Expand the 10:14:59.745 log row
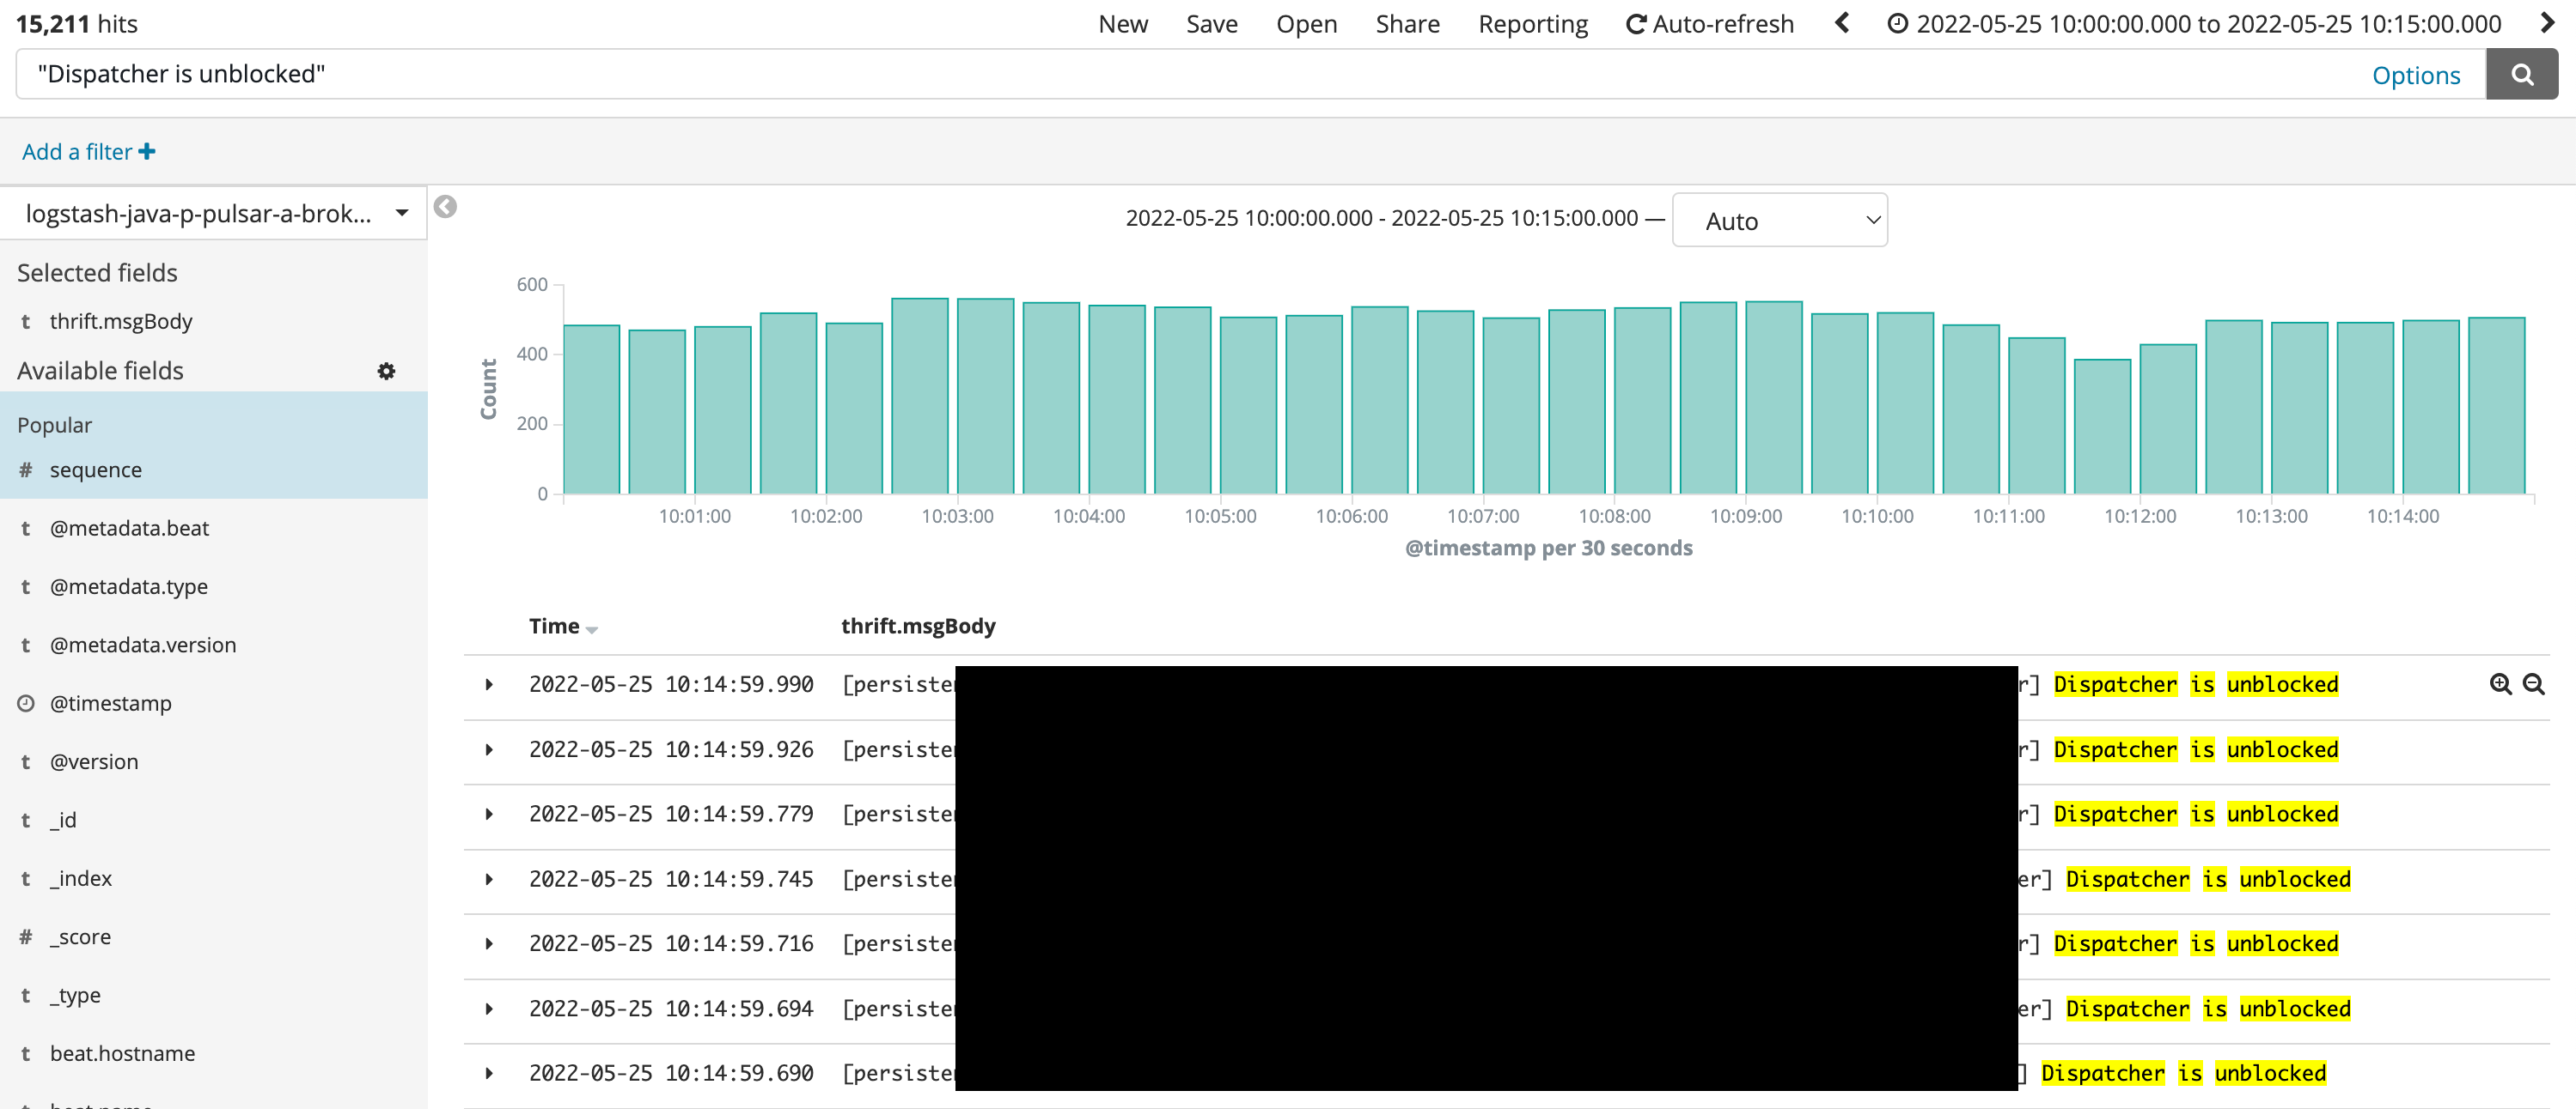The image size is (2576, 1109). (489, 880)
